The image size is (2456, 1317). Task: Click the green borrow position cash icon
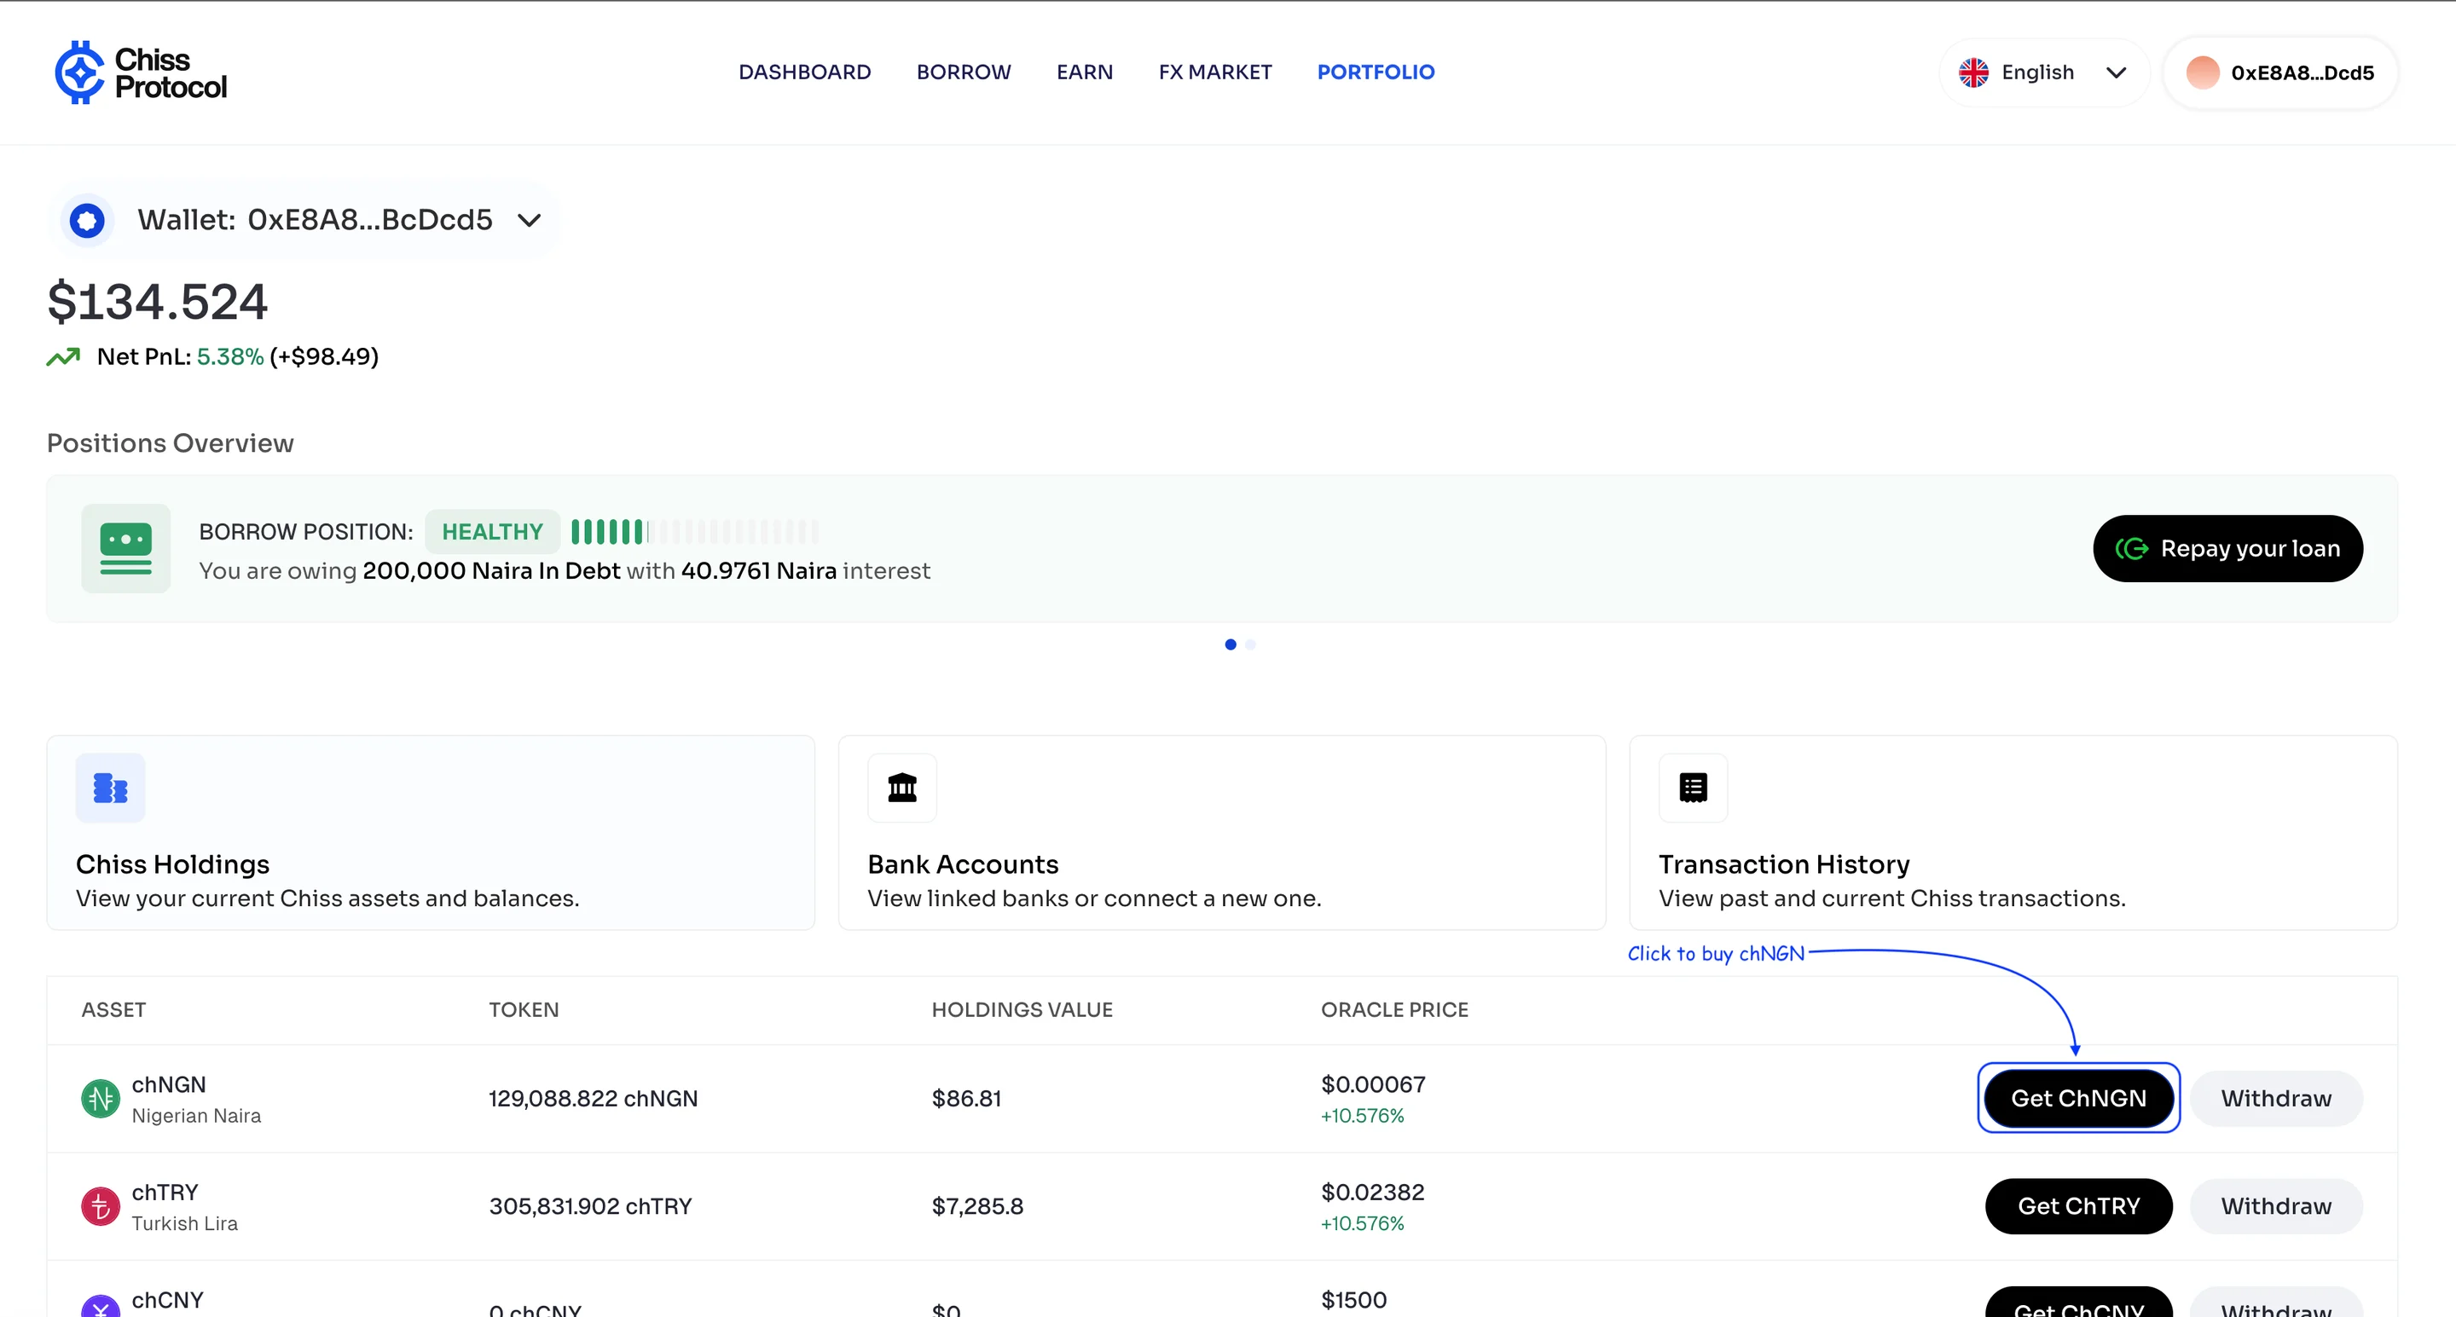[x=126, y=549]
